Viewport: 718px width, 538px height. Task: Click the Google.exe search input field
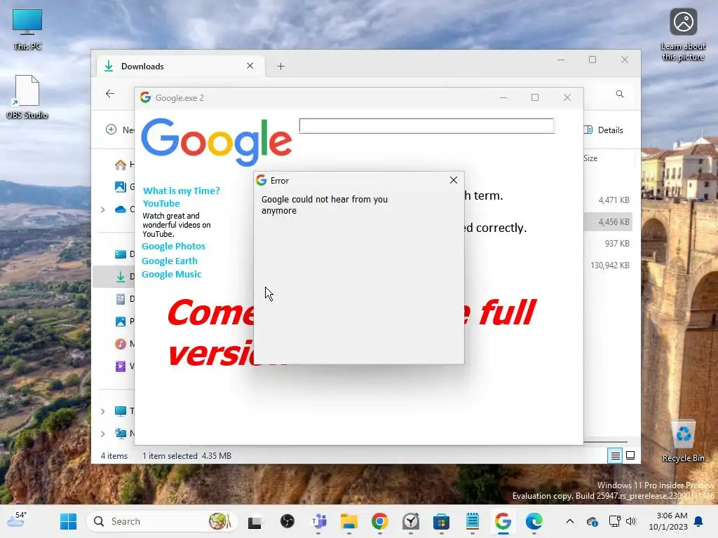pos(426,126)
